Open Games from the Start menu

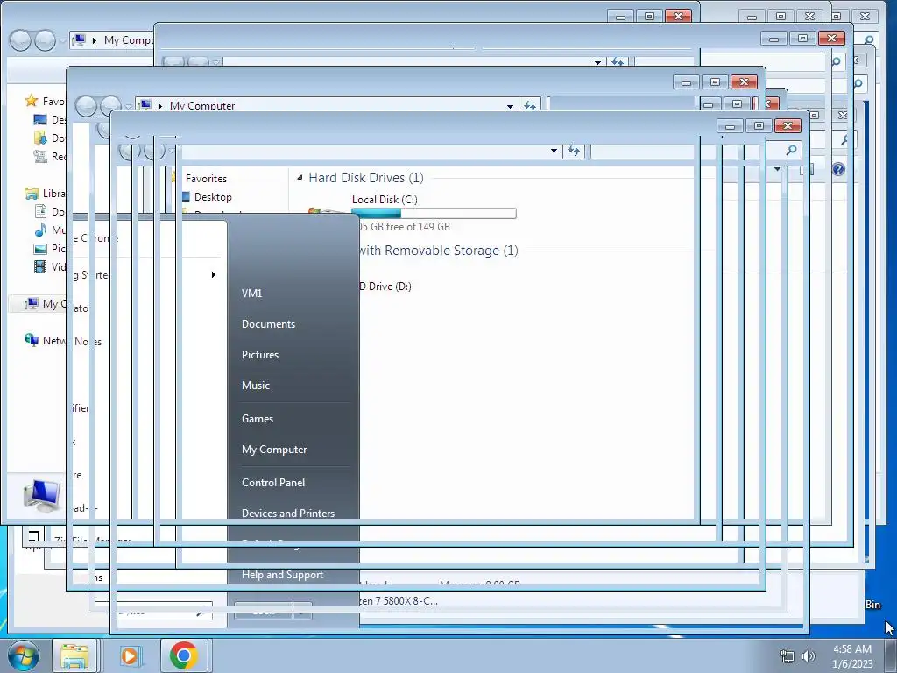(x=258, y=418)
